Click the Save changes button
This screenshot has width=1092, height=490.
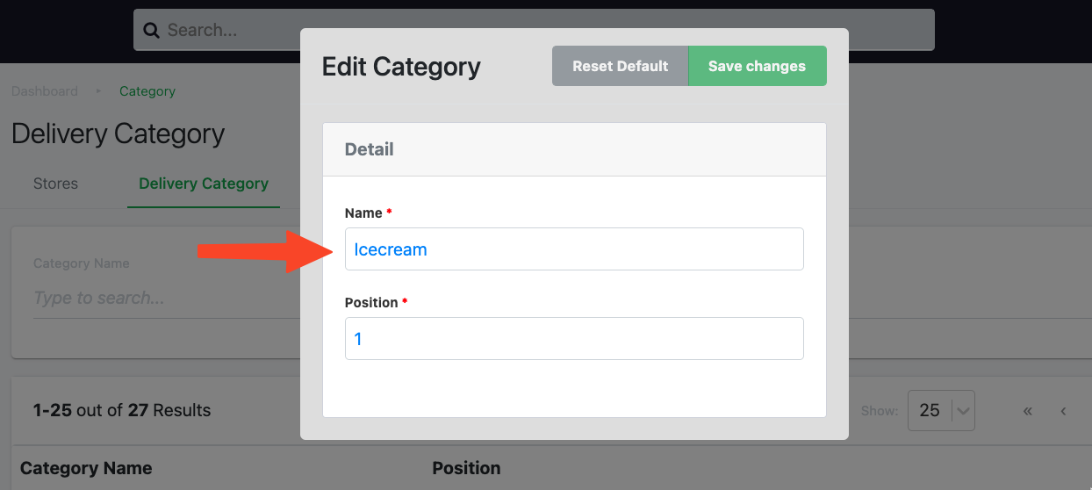point(757,66)
